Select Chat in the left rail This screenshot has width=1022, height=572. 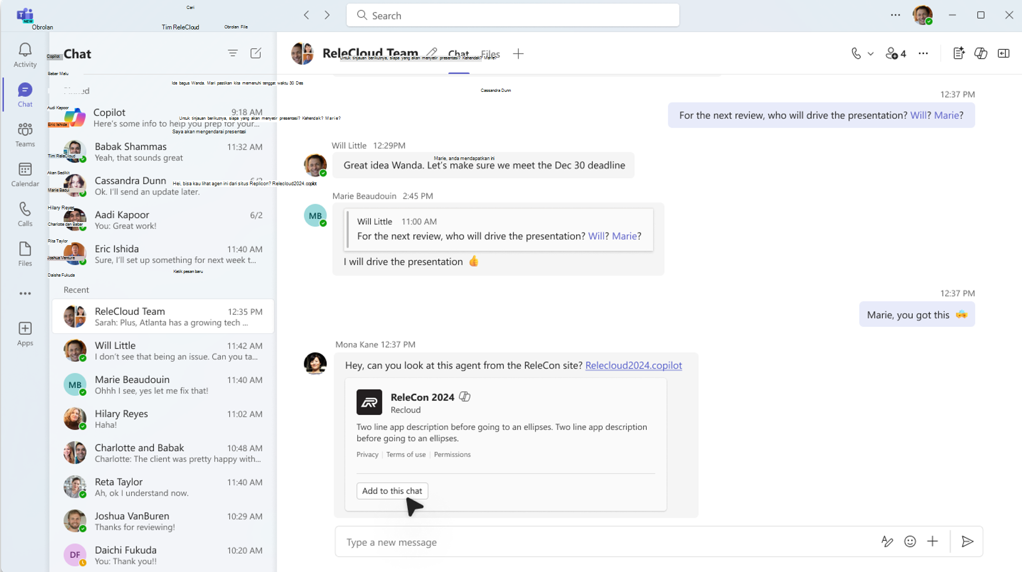point(25,95)
